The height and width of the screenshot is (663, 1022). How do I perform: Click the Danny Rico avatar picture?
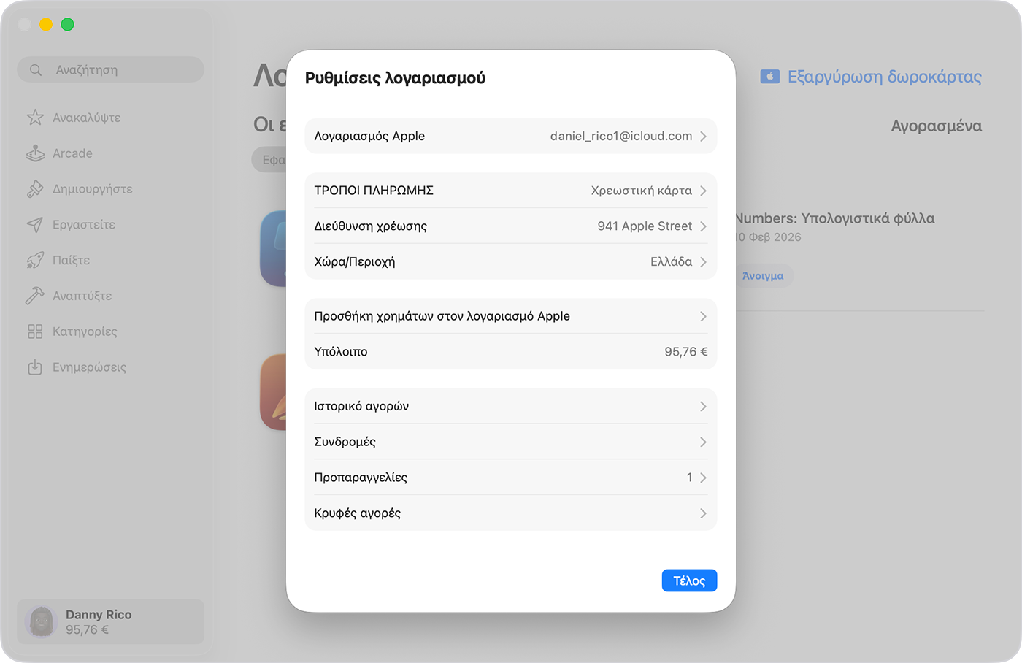42,621
